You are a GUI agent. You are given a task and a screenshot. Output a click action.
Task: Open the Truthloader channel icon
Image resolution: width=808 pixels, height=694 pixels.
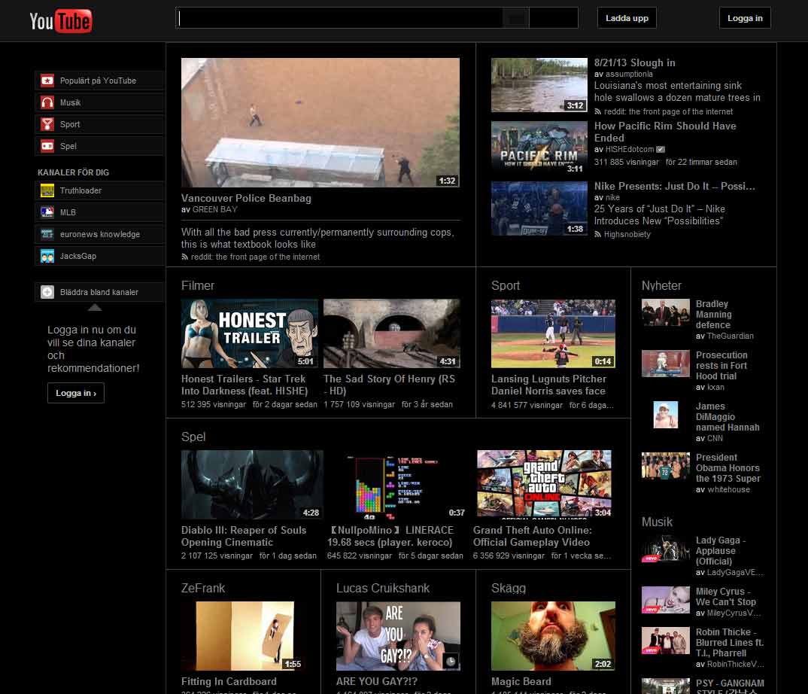click(47, 190)
